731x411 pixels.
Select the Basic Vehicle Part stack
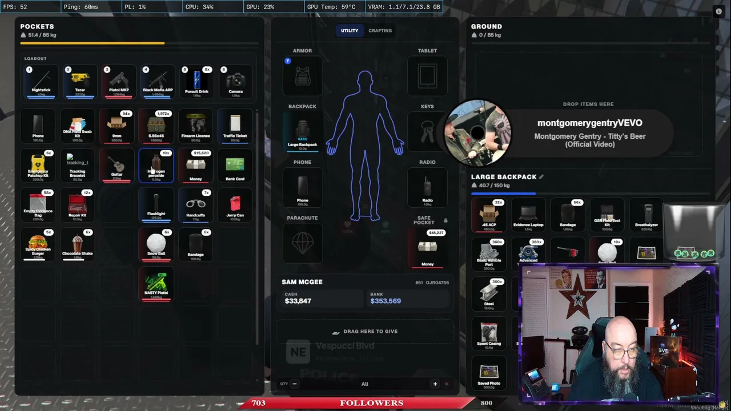click(x=489, y=255)
